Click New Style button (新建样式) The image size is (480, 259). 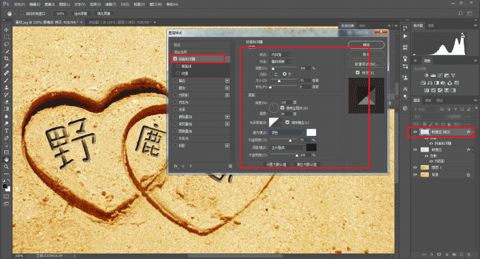pyautogui.click(x=366, y=64)
